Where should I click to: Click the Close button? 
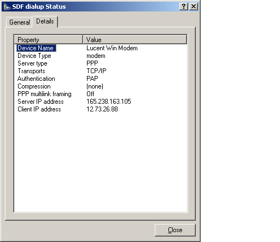175,230
